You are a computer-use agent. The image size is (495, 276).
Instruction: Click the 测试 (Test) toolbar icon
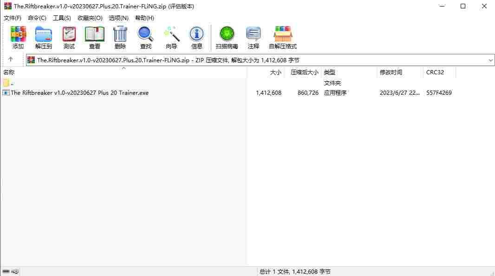(69, 34)
